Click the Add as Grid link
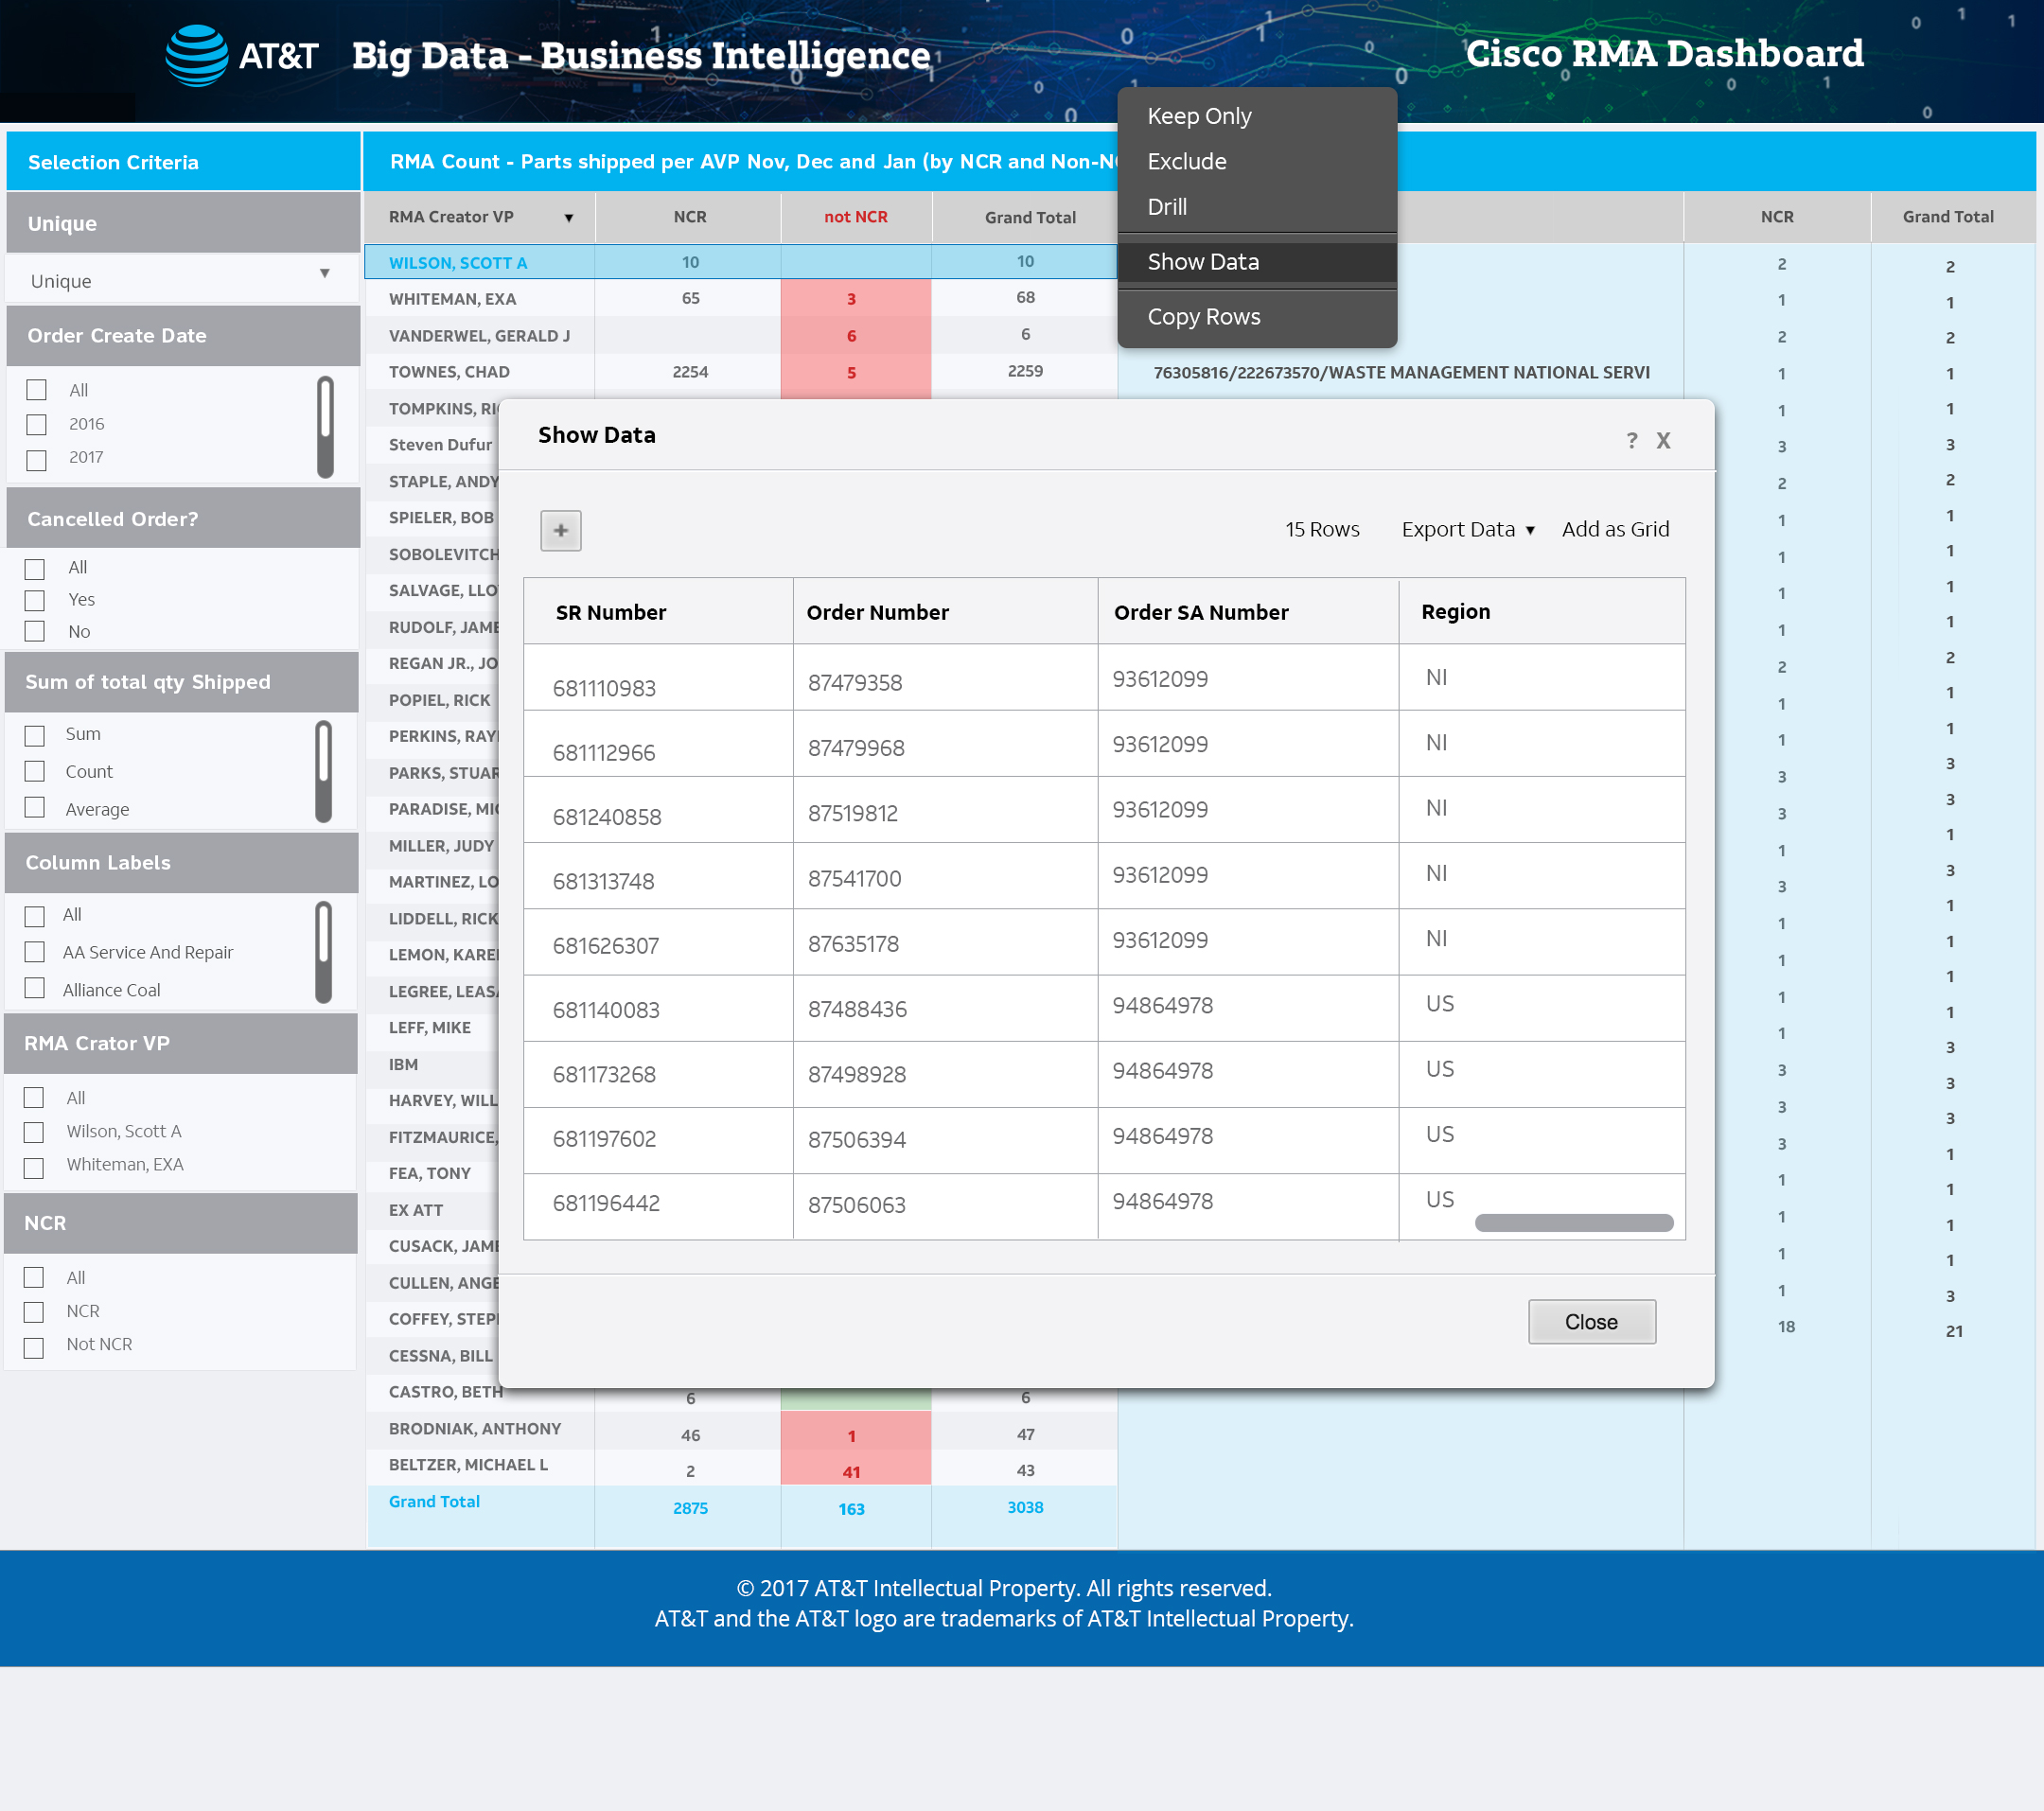The height and width of the screenshot is (1811, 2044). [x=1614, y=529]
